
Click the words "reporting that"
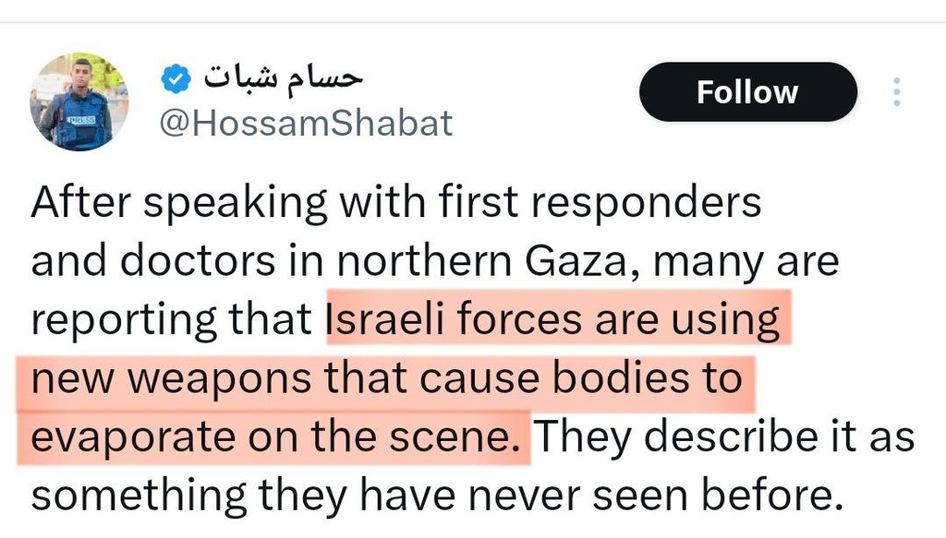(x=172, y=319)
